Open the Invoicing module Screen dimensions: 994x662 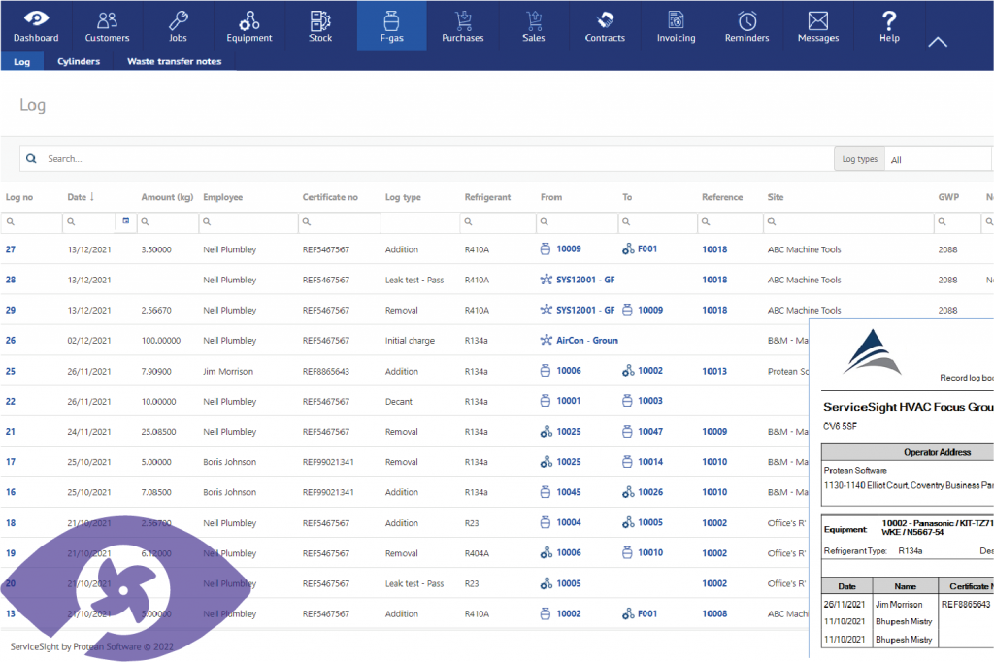coord(676,26)
